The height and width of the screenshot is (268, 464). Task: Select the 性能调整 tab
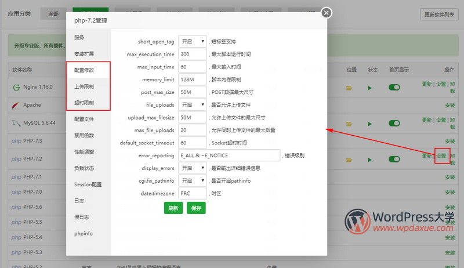(88, 152)
